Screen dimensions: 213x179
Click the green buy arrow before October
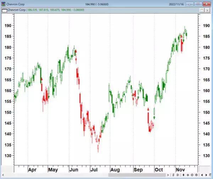[x=154, y=117]
